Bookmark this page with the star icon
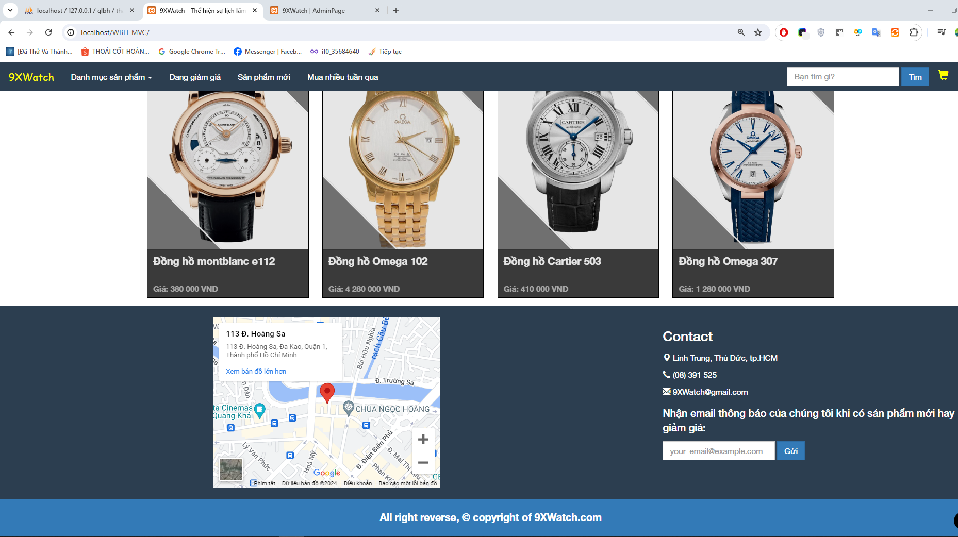The image size is (958, 537). (x=758, y=32)
